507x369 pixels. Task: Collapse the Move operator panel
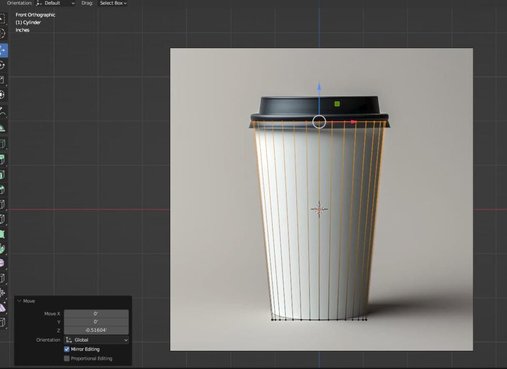click(20, 301)
